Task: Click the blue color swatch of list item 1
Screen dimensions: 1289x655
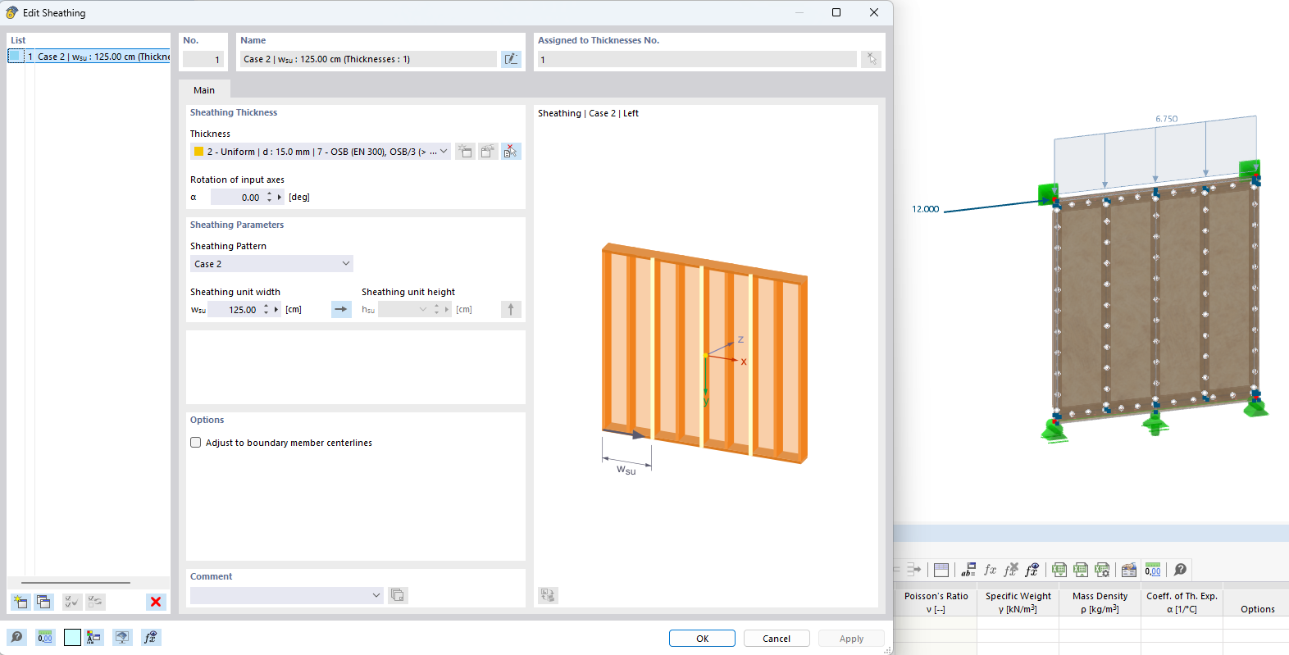Action: coord(16,57)
